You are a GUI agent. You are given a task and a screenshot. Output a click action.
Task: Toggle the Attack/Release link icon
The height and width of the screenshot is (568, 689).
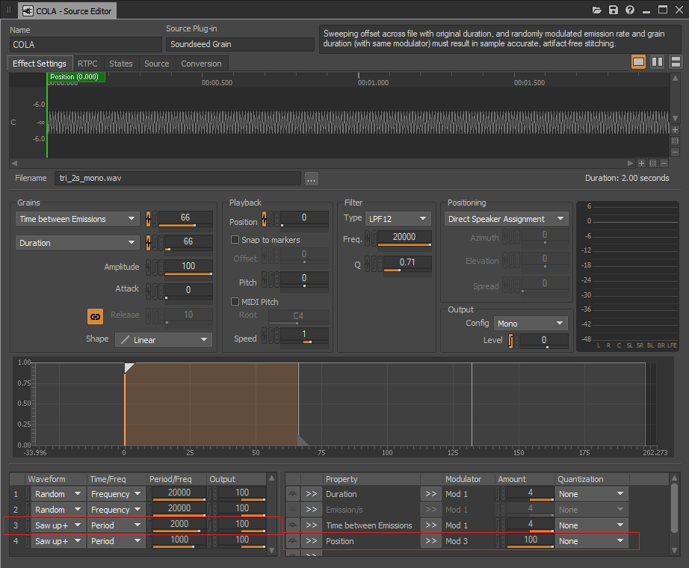95,316
